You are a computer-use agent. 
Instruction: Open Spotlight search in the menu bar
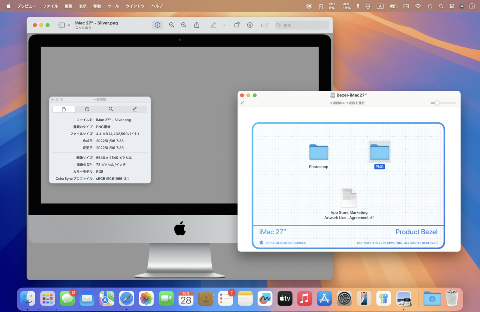click(x=441, y=6)
